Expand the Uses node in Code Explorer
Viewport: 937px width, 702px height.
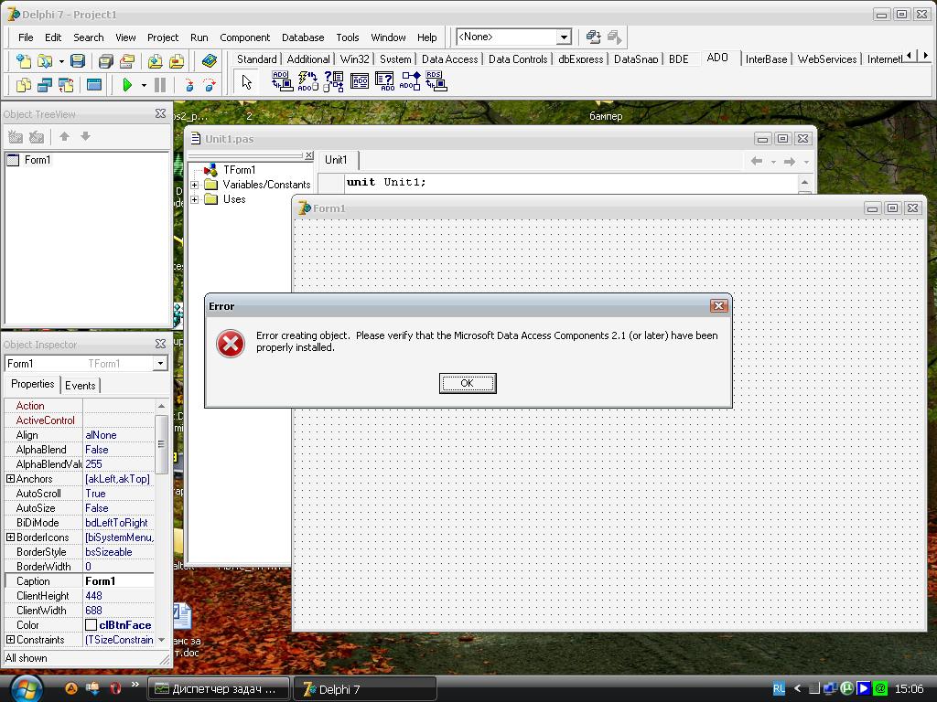(194, 199)
